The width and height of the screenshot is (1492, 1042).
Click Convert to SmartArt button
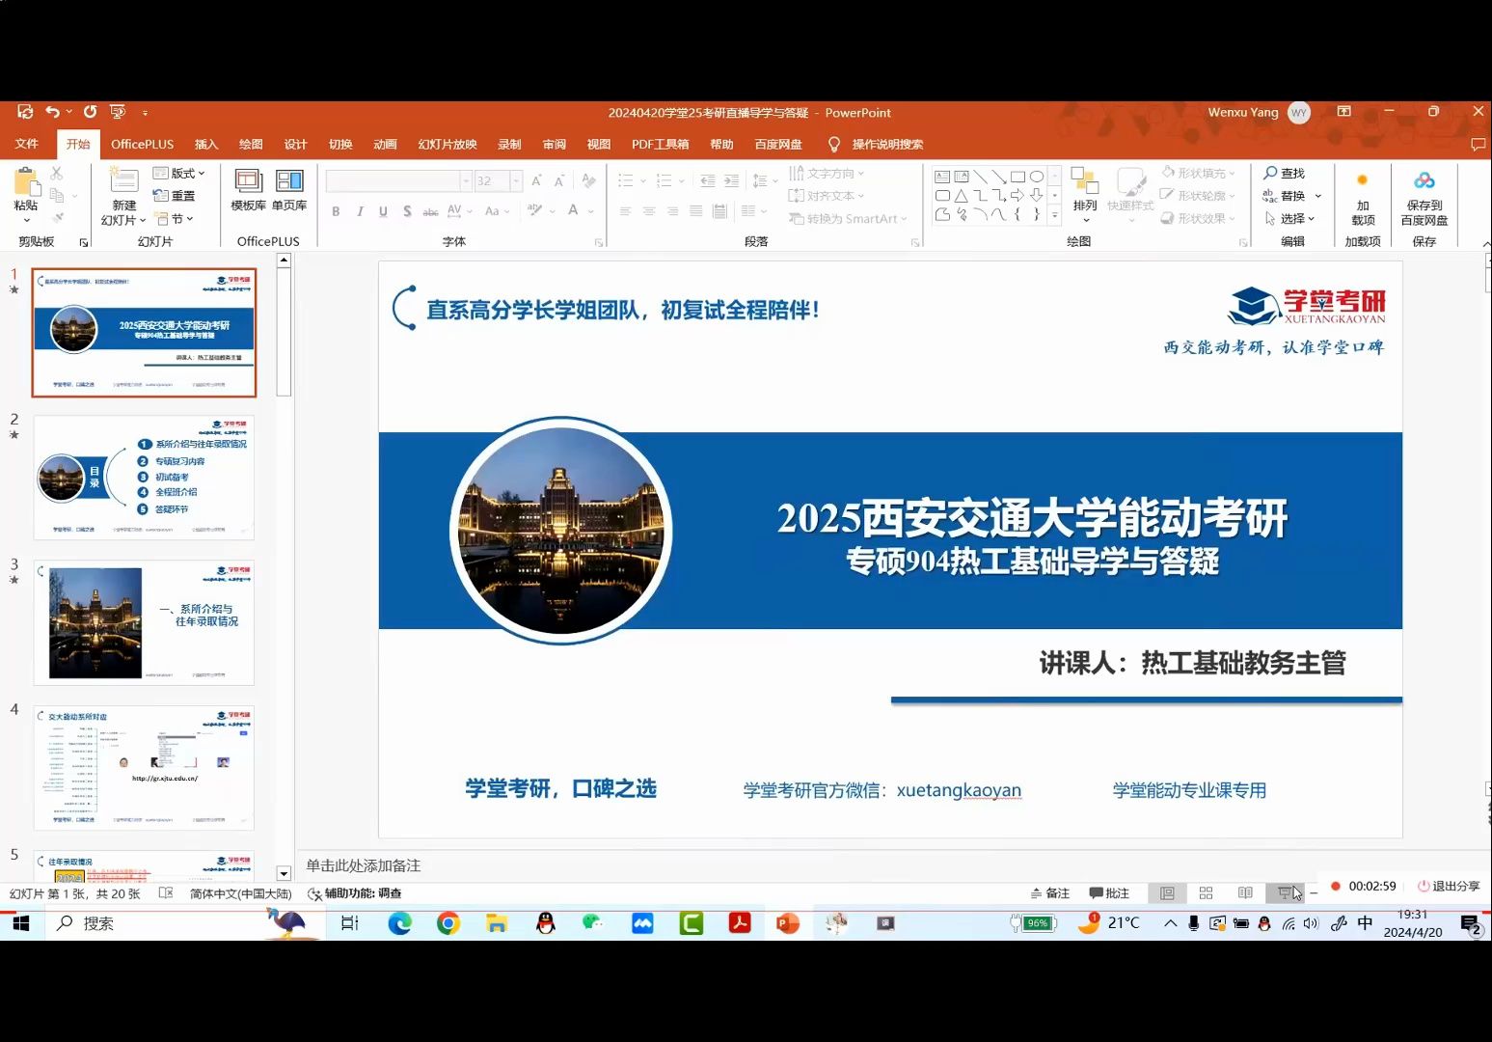pos(848,219)
